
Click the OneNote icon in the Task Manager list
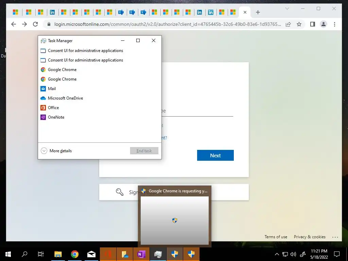click(43, 117)
